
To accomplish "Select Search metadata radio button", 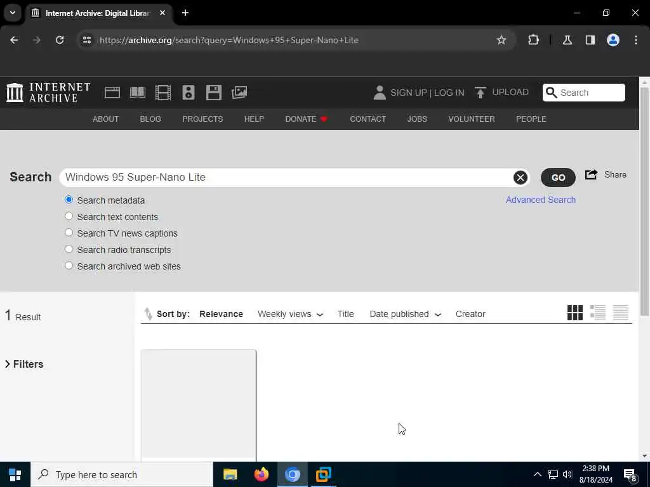I will [69, 200].
